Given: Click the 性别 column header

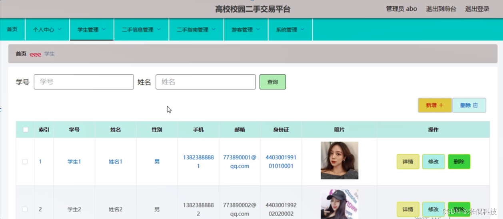Looking at the screenshot, I should pos(157,129).
